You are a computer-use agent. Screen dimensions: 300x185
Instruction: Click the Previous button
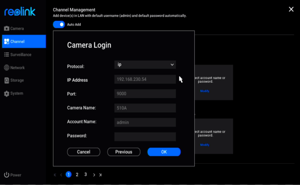tap(124, 152)
